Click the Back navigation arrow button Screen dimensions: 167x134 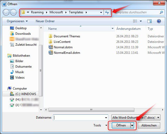pos(6,12)
